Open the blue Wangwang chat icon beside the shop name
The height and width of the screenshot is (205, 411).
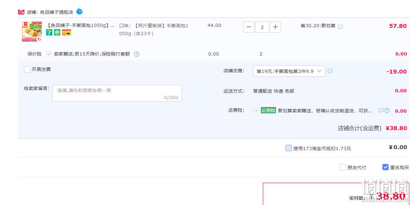[79, 11]
